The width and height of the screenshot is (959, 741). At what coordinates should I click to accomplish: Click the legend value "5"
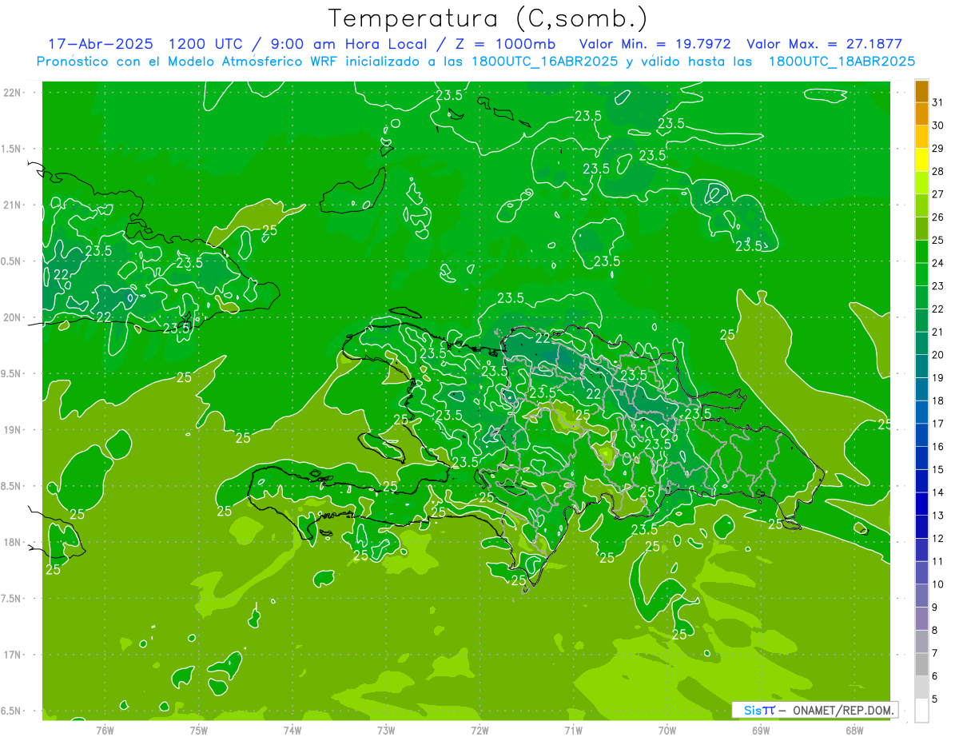935,699
